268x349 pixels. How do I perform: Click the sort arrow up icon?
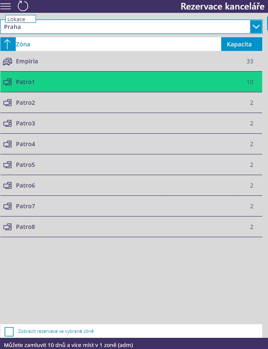tap(7, 44)
